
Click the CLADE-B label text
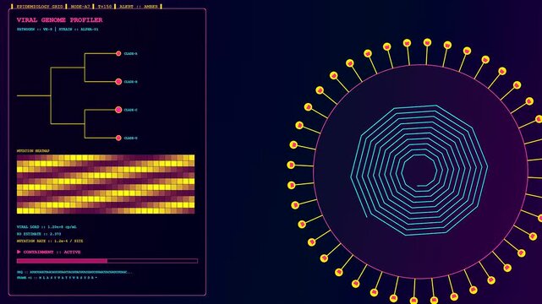[x=131, y=82]
